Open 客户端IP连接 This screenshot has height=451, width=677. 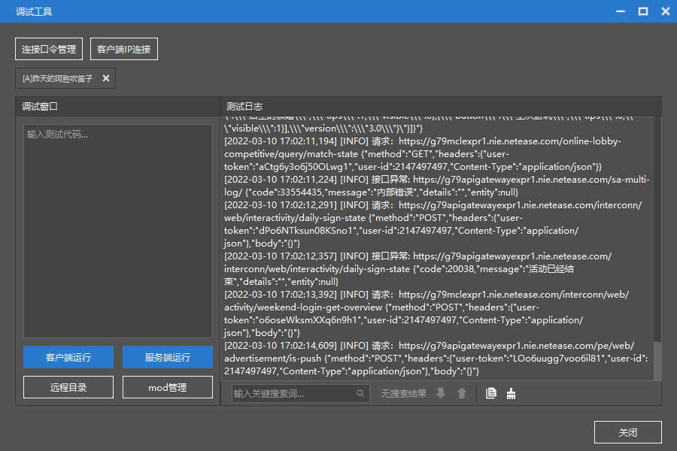coord(124,50)
